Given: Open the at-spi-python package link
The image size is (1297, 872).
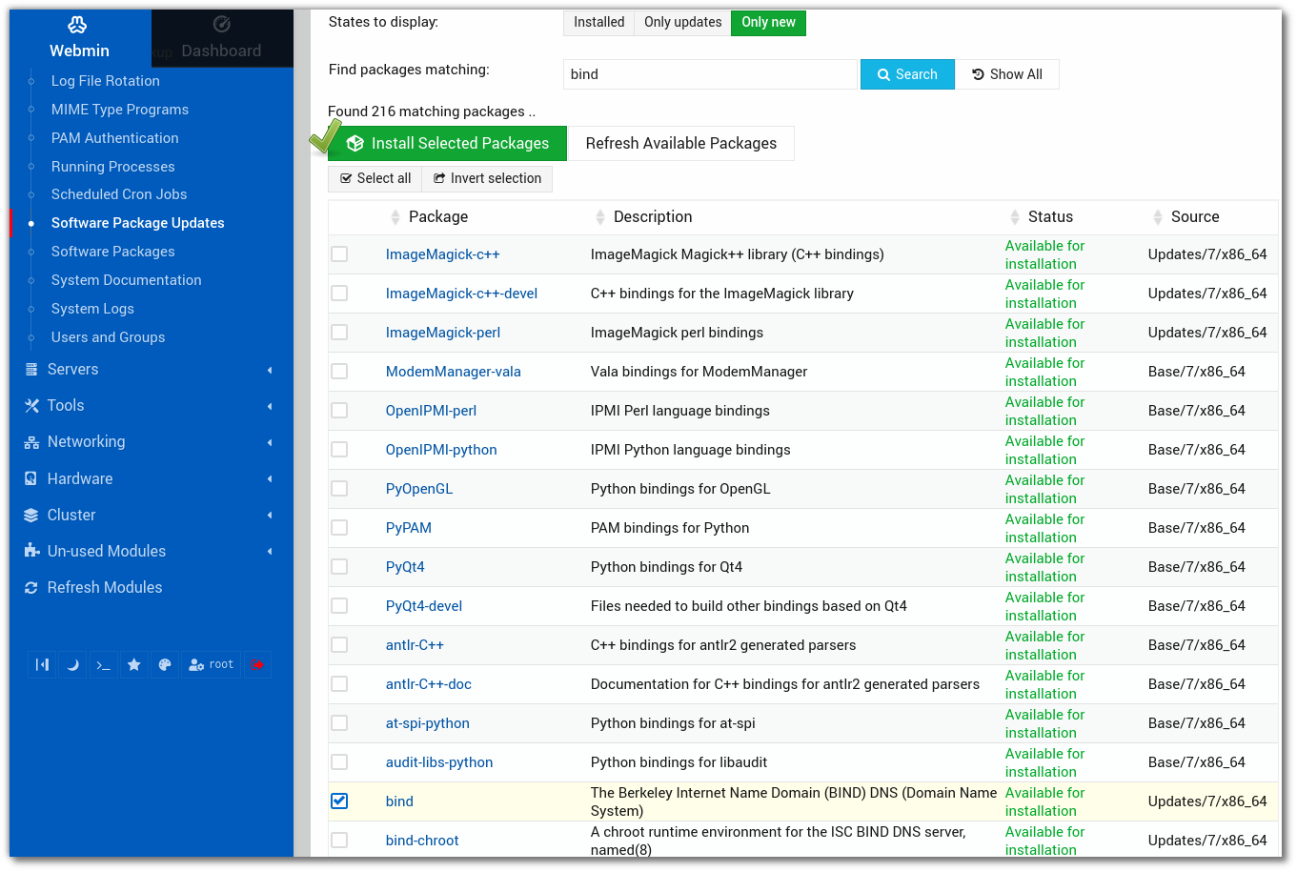Looking at the screenshot, I should click(428, 723).
